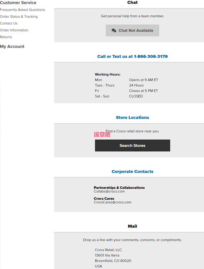
Task: Click the chat bubble icon
Action: pos(114,30)
